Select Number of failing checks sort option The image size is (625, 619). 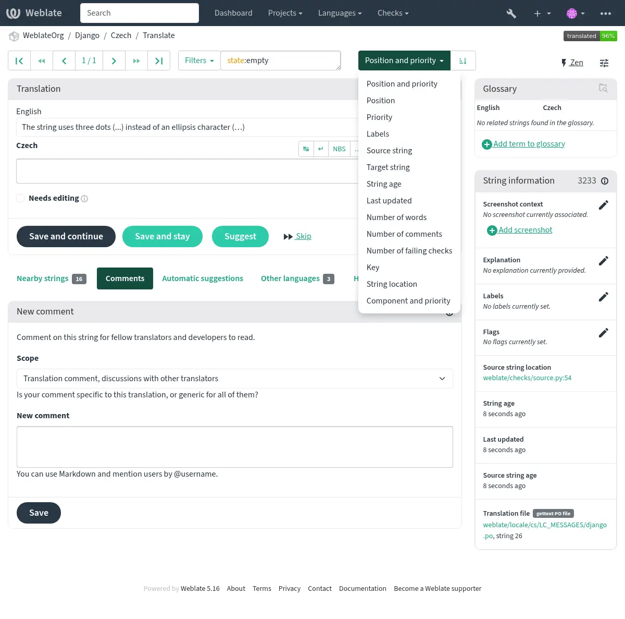409,251
